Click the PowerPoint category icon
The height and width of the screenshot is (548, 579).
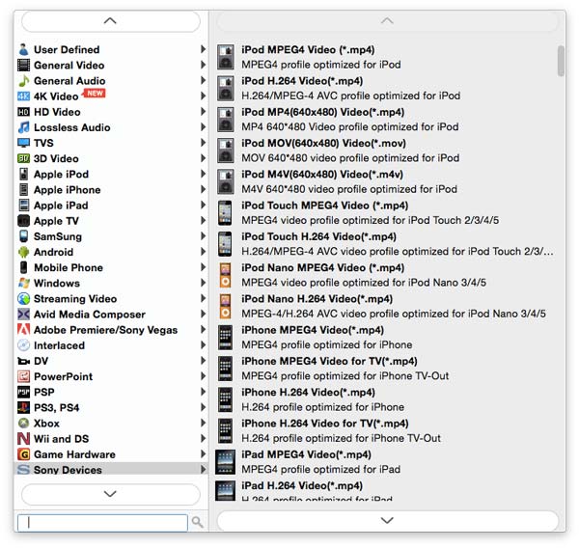[23, 376]
